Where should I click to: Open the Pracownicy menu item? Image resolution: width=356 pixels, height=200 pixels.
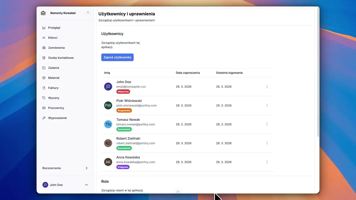point(56,108)
